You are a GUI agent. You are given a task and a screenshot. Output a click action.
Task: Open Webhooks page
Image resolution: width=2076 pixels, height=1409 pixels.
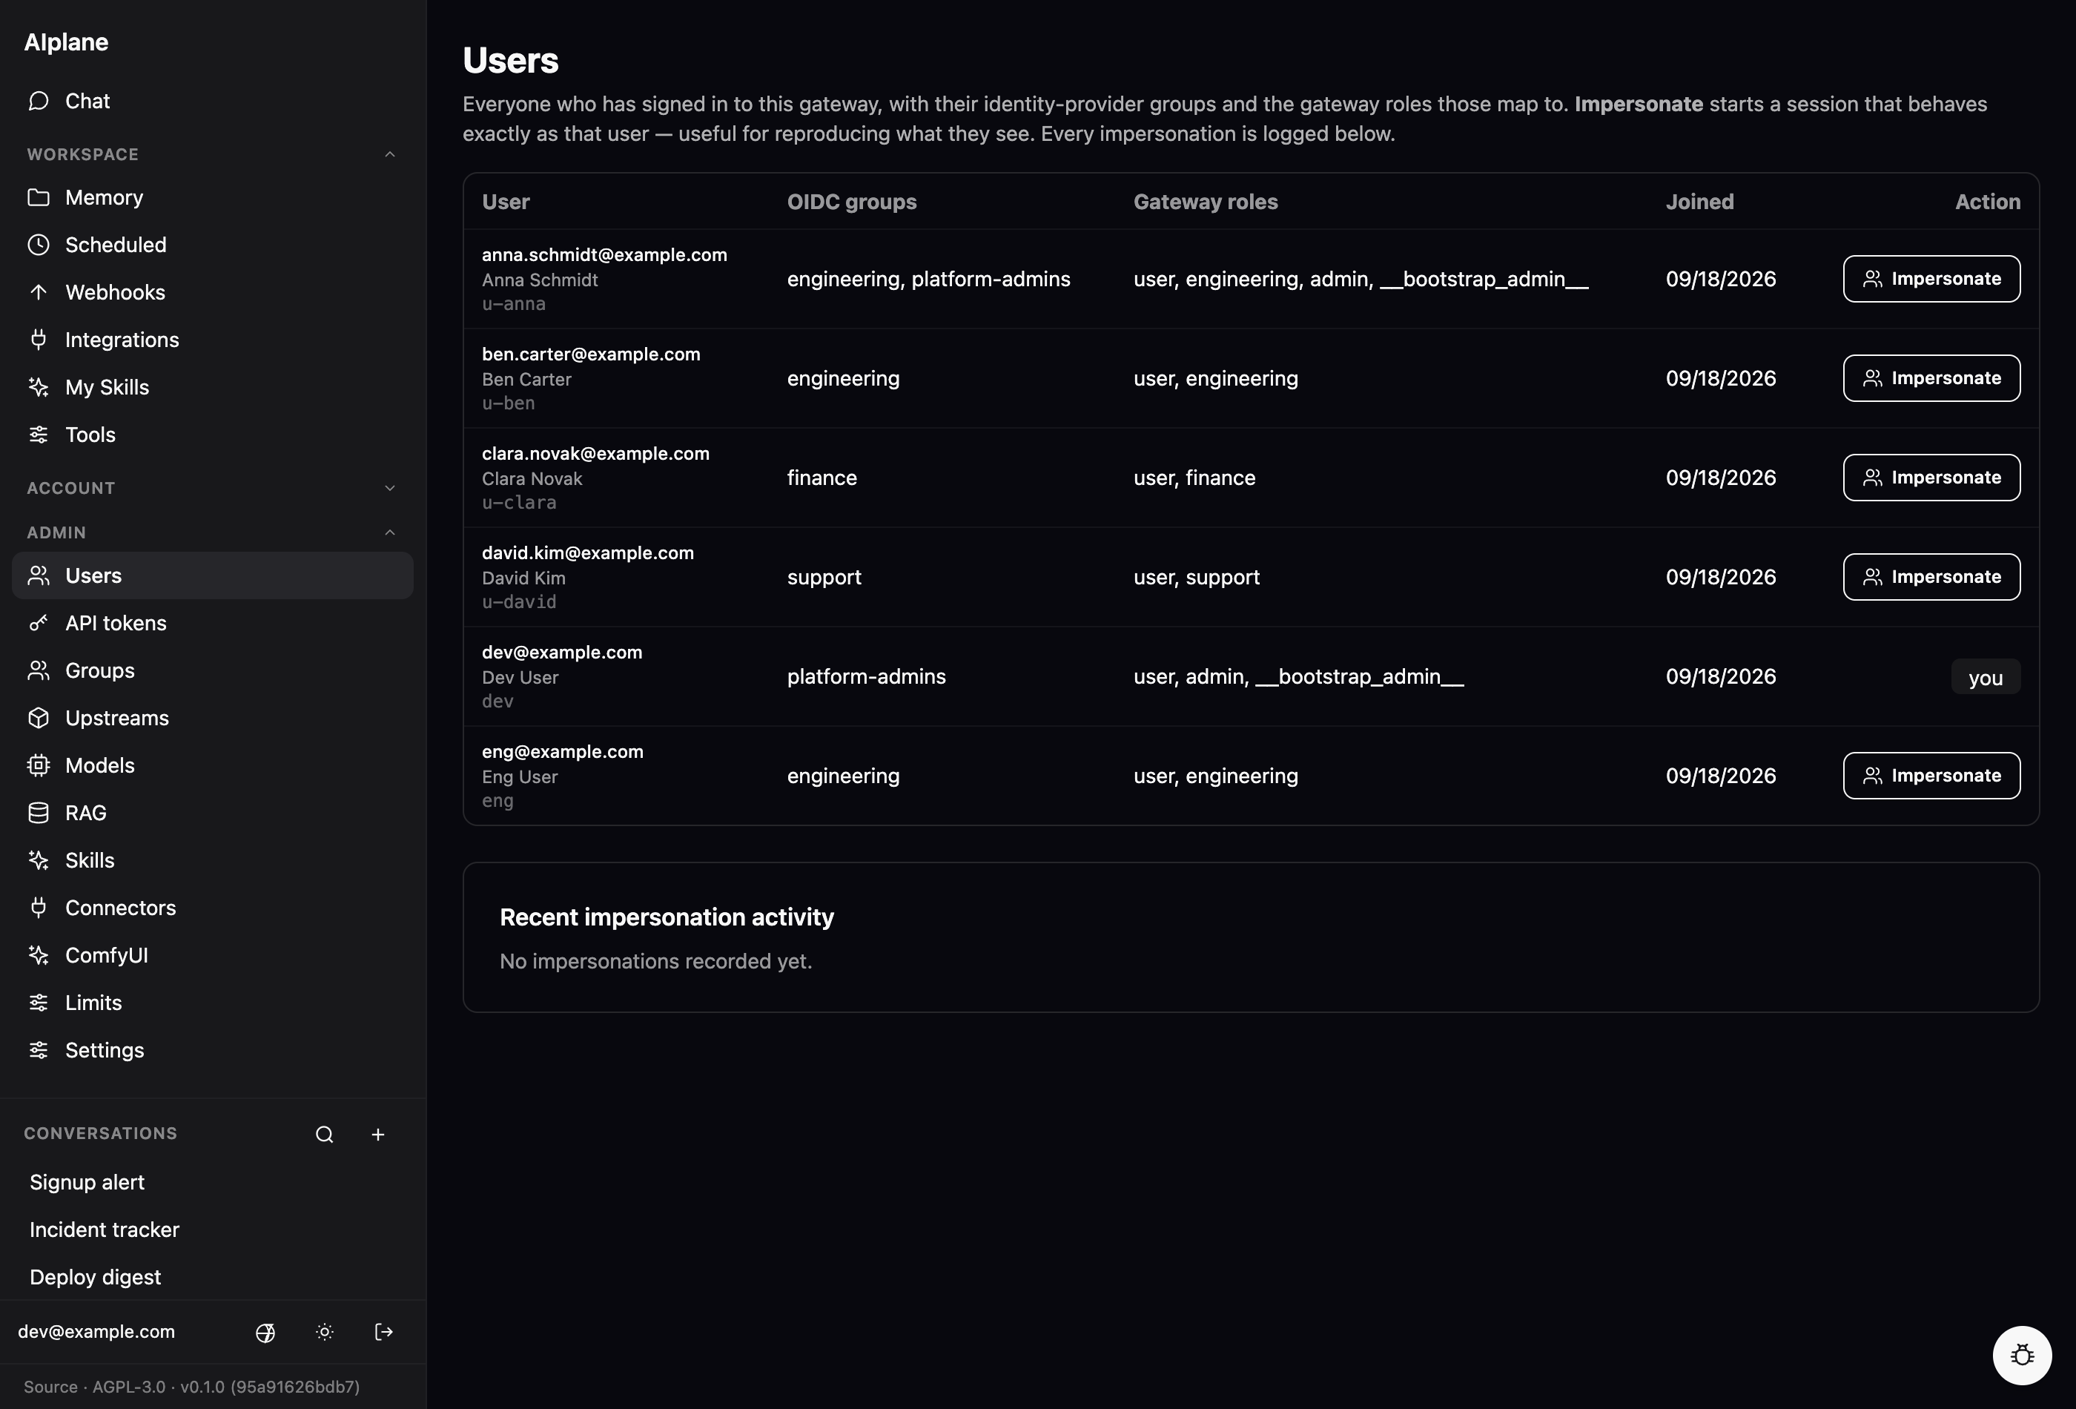point(212,292)
